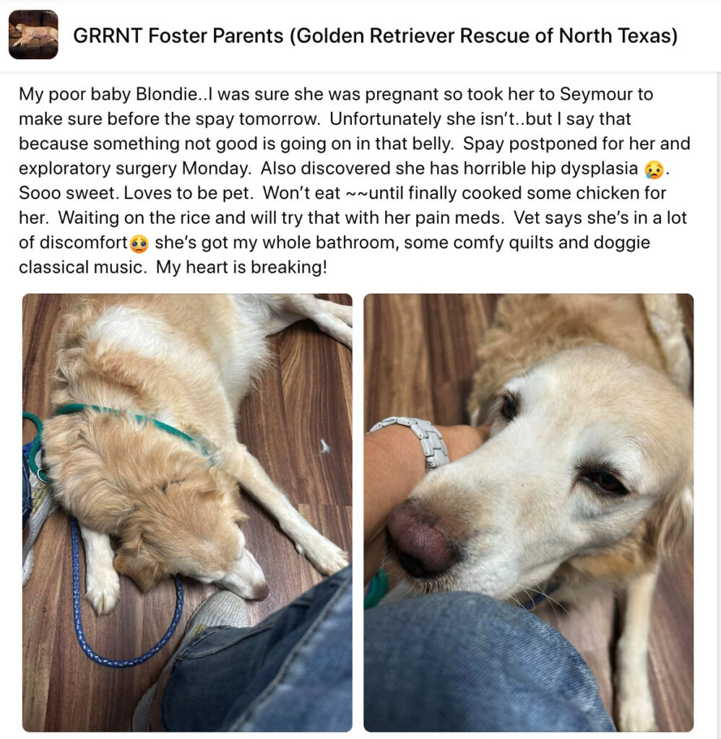Image resolution: width=721 pixels, height=739 pixels.
Task: Click the 'My heart is breaking!' sentence
Action: [241, 267]
